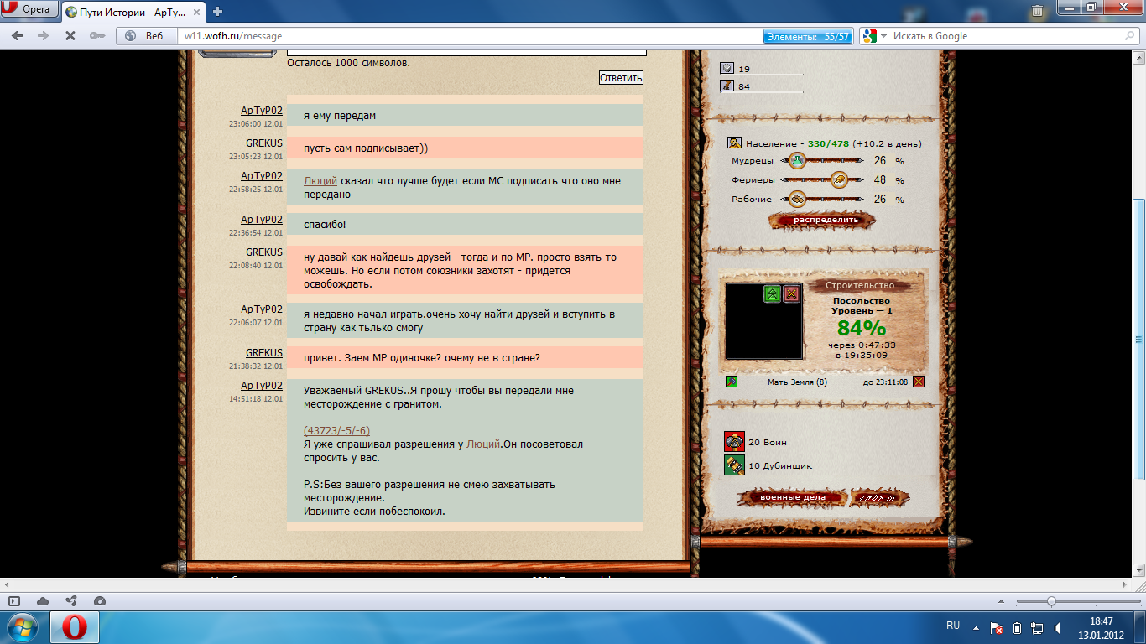The image size is (1146, 644).
Task: Click the Строительство header
Action: 860,285
